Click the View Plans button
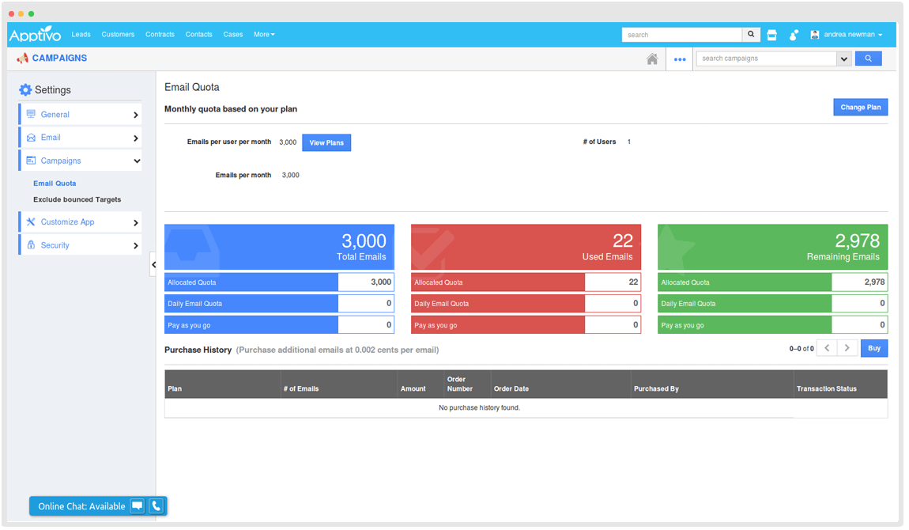This screenshot has height=530, width=909. [326, 143]
